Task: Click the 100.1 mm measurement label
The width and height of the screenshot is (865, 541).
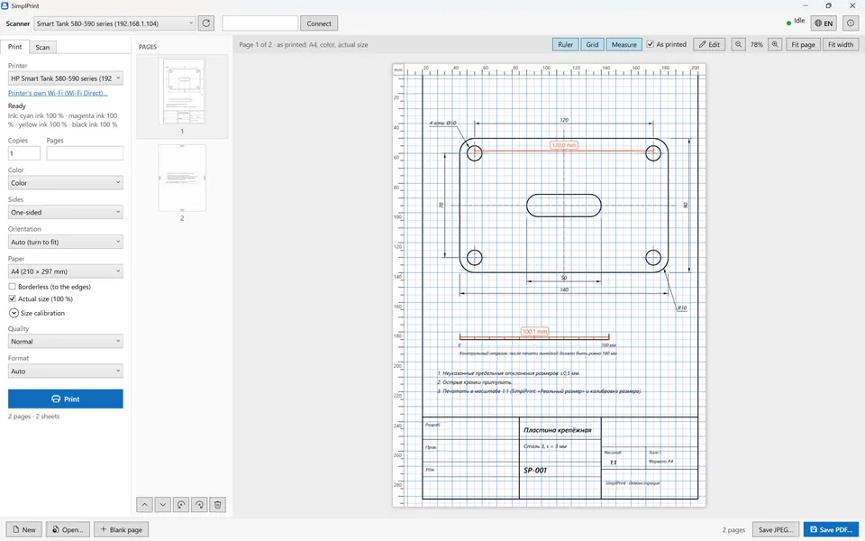Action: [x=534, y=331]
